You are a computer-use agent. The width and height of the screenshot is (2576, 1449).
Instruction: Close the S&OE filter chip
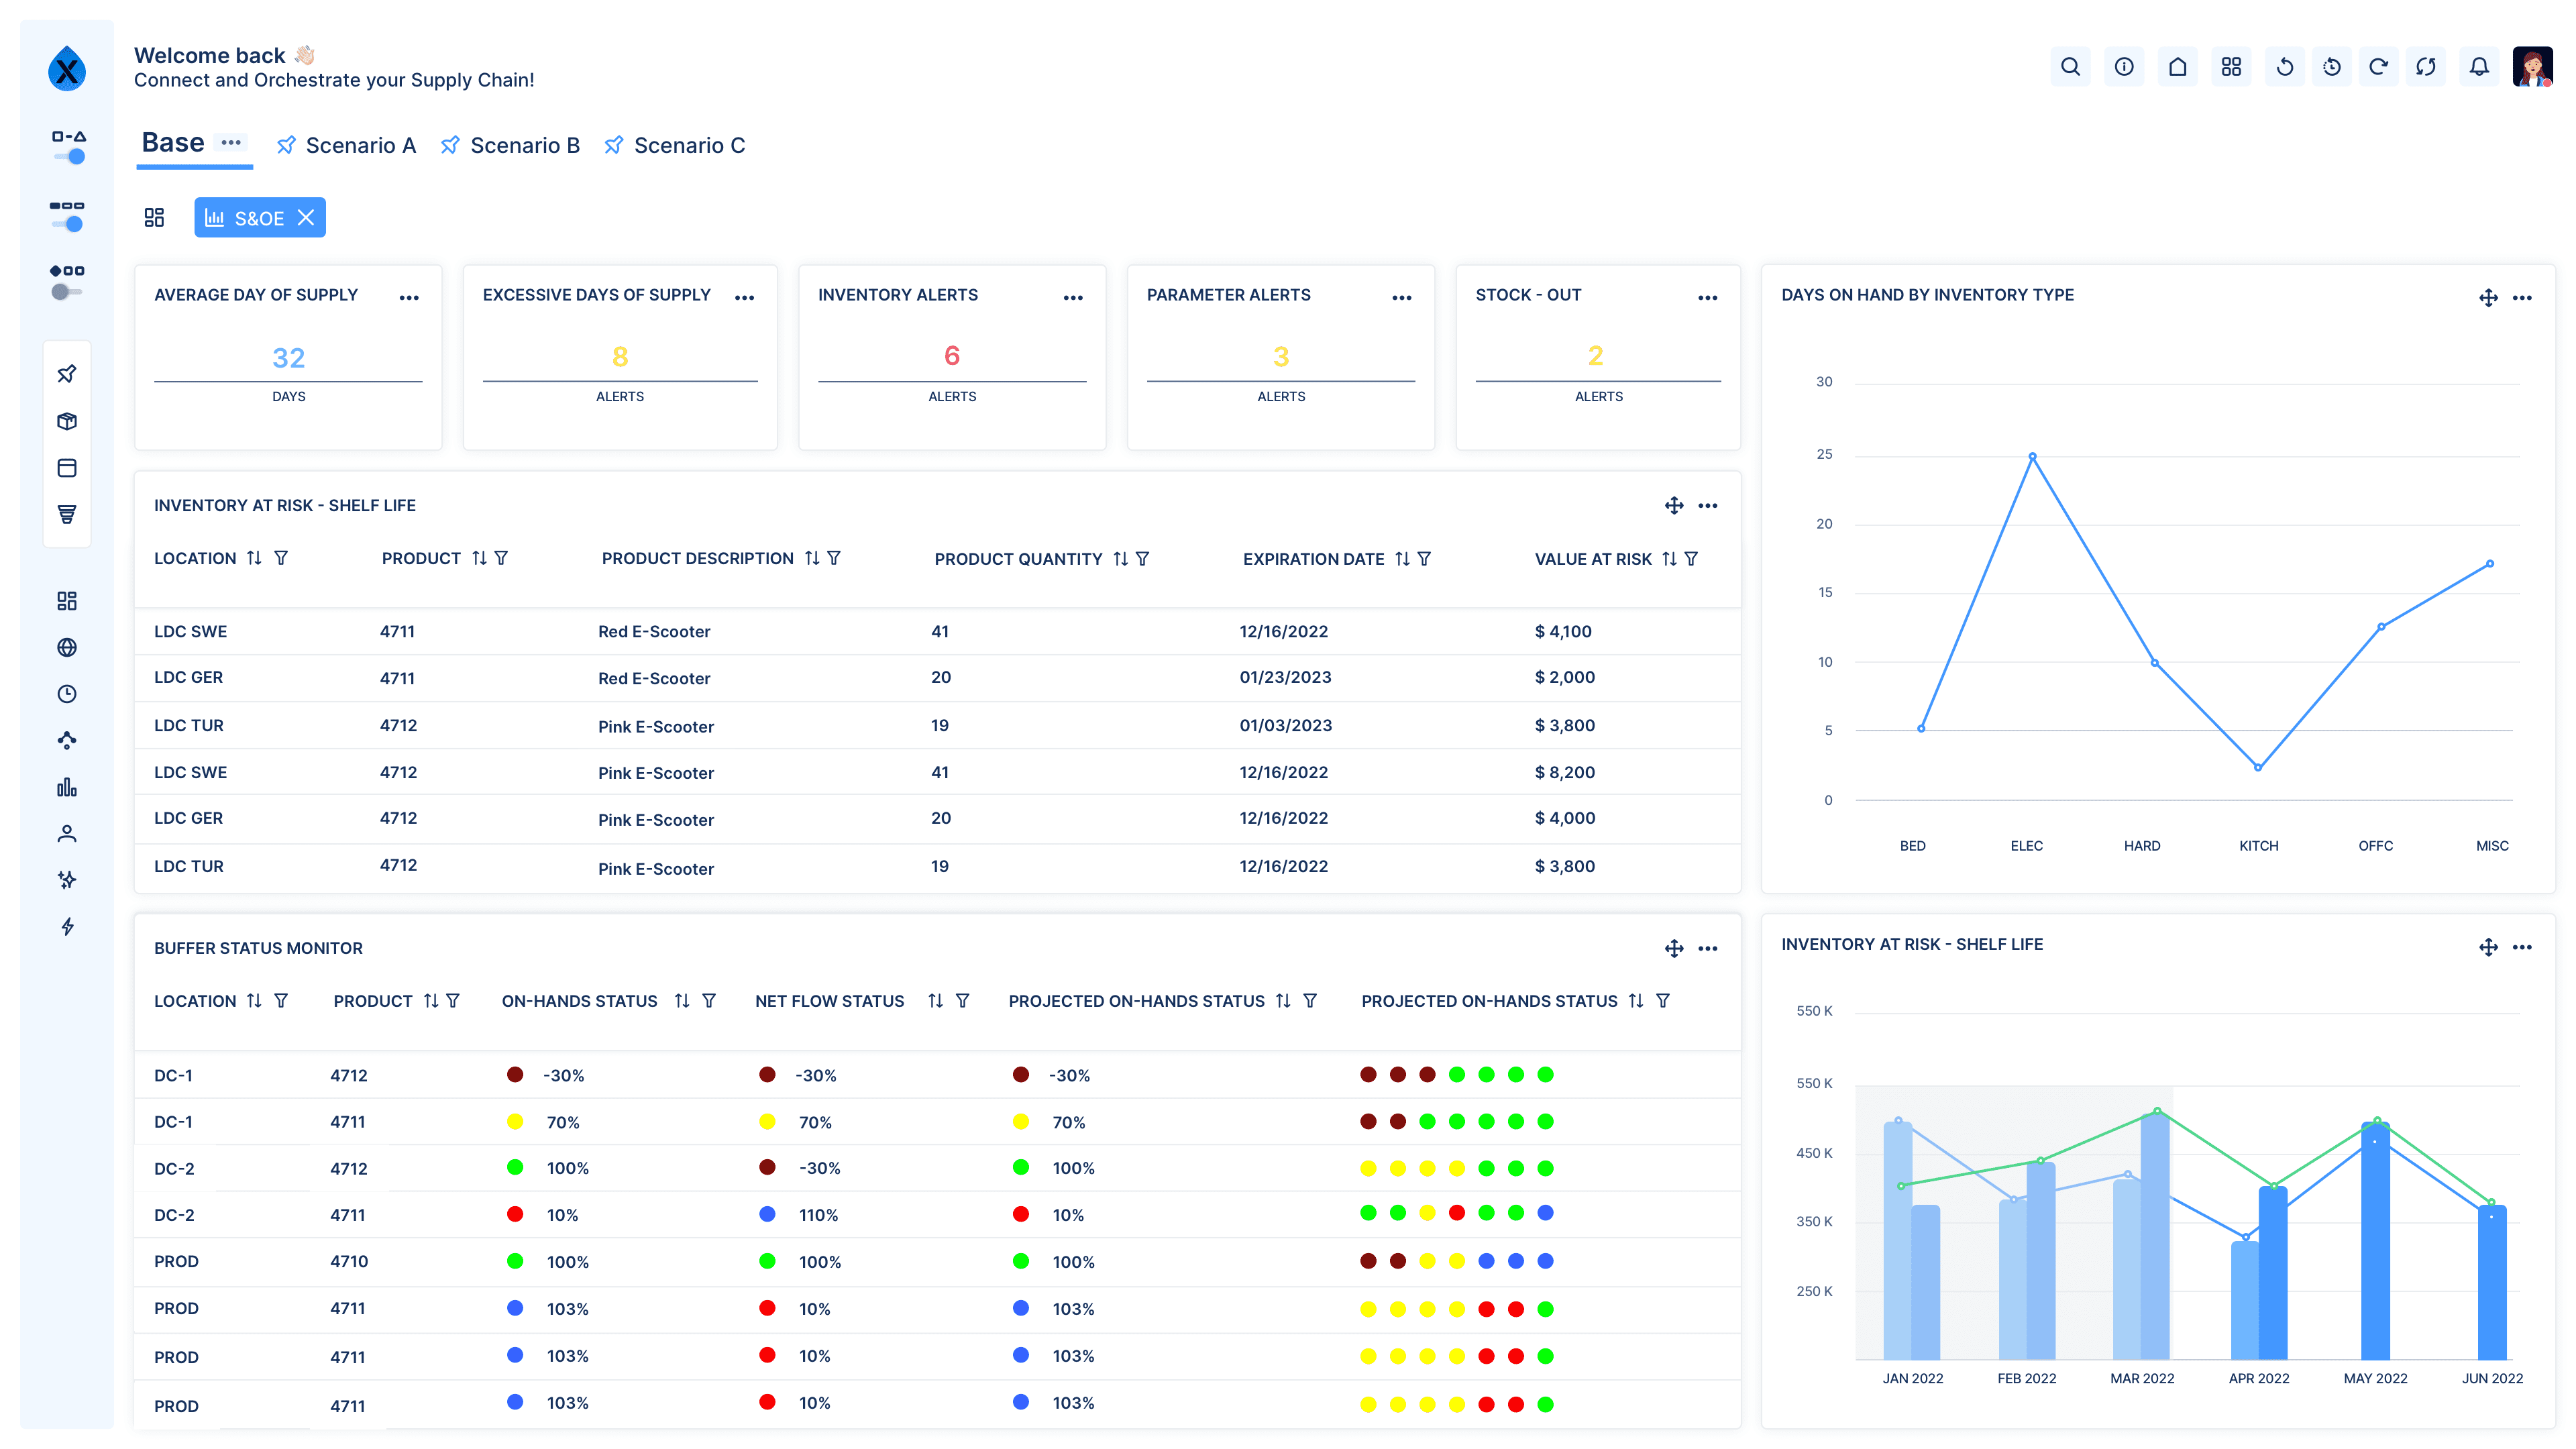click(306, 218)
